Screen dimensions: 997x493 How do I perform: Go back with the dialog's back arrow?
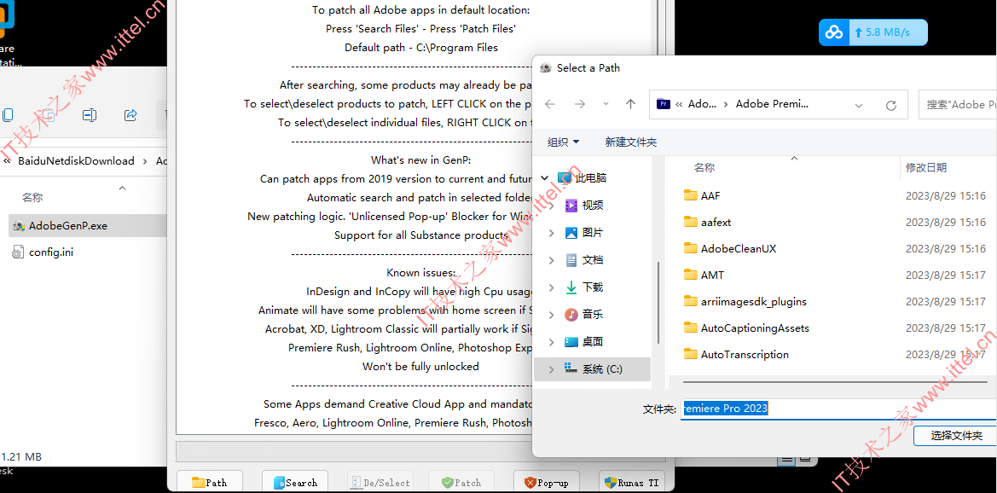(550, 104)
